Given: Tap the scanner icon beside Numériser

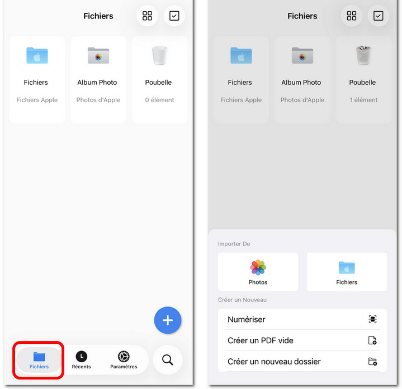Looking at the screenshot, I should (x=372, y=319).
